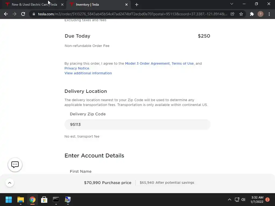The height and width of the screenshot is (206, 275).
Task: Click the Delivery Location heading
Action: (x=86, y=91)
